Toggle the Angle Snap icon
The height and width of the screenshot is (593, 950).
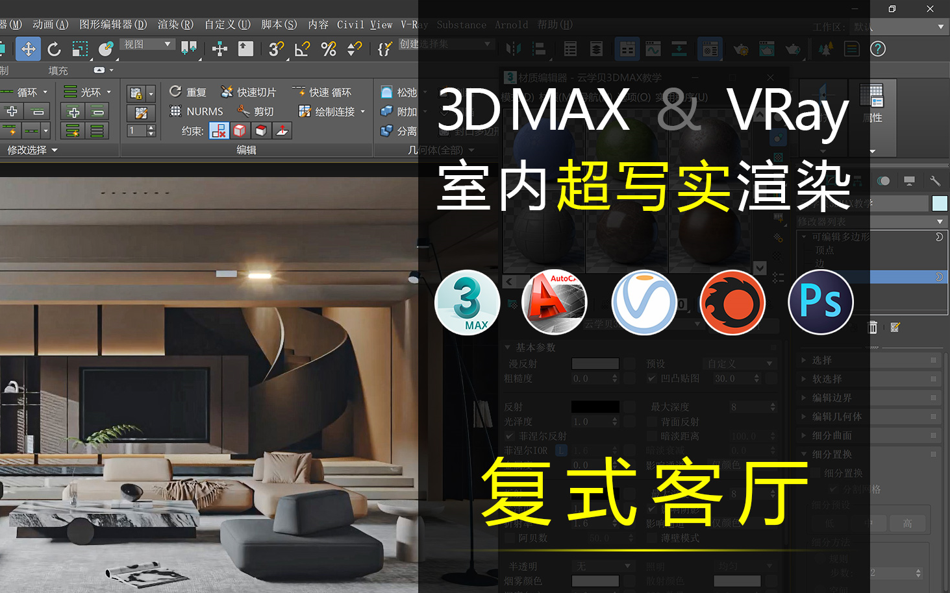(x=303, y=49)
